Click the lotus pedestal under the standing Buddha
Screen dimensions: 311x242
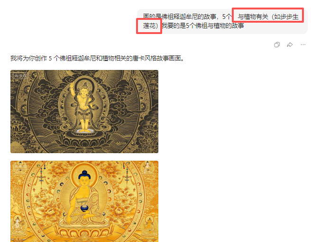point(85,132)
